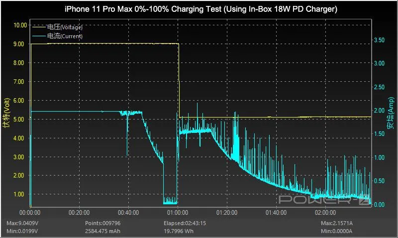The width and height of the screenshot is (398, 238).
Task: Click the 1.00 ampere axis label on the right
Action: click(x=379, y=157)
